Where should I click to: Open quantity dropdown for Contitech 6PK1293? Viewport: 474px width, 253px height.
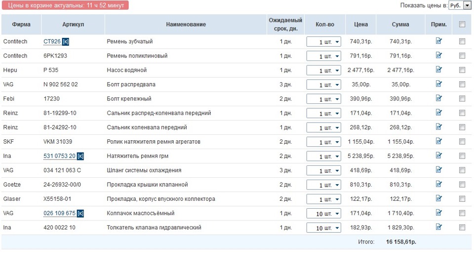click(x=323, y=56)
